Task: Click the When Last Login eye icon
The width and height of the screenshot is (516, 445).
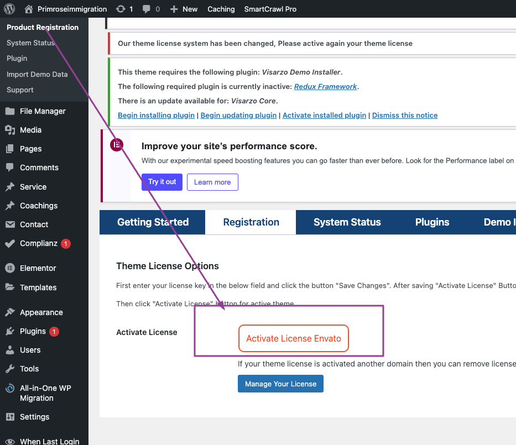Action: (10, 441)
